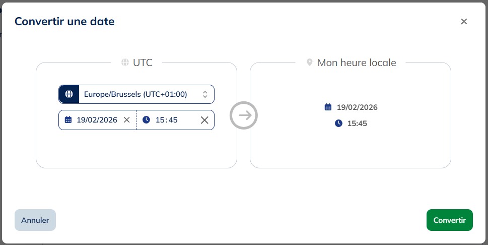Click the clock icon in the time input

pyautogui.click(x=146, y=120)
